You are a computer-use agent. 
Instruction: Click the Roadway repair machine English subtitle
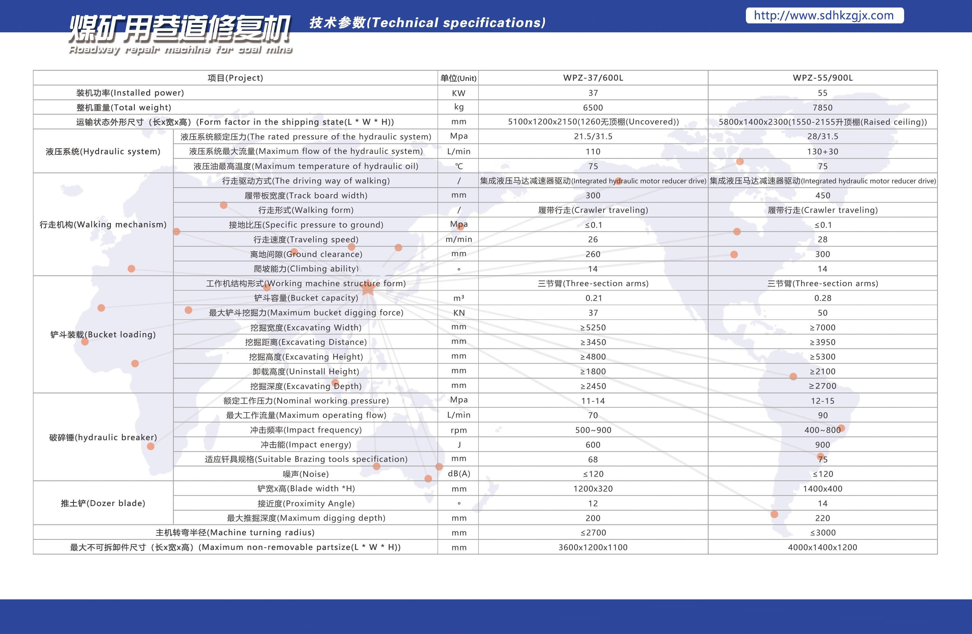coord(180,49)
